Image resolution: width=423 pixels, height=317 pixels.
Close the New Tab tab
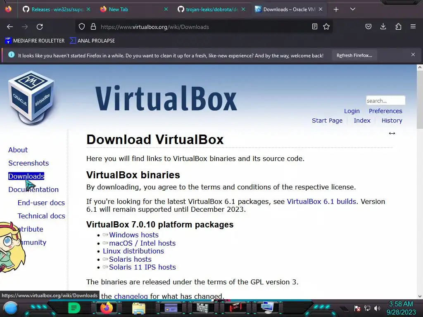pyautogui.click(x=166, y=9)
